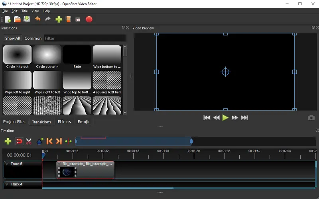
Task: Redo the last undone action
Action: pyautogui.click(x=48, y=19)
